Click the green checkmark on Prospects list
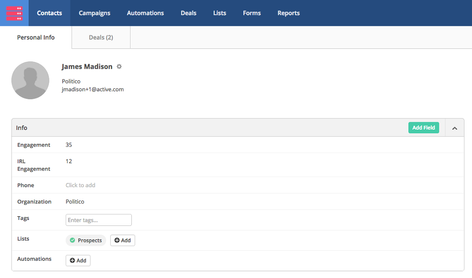The image size is (472, 278). (72, 240)
